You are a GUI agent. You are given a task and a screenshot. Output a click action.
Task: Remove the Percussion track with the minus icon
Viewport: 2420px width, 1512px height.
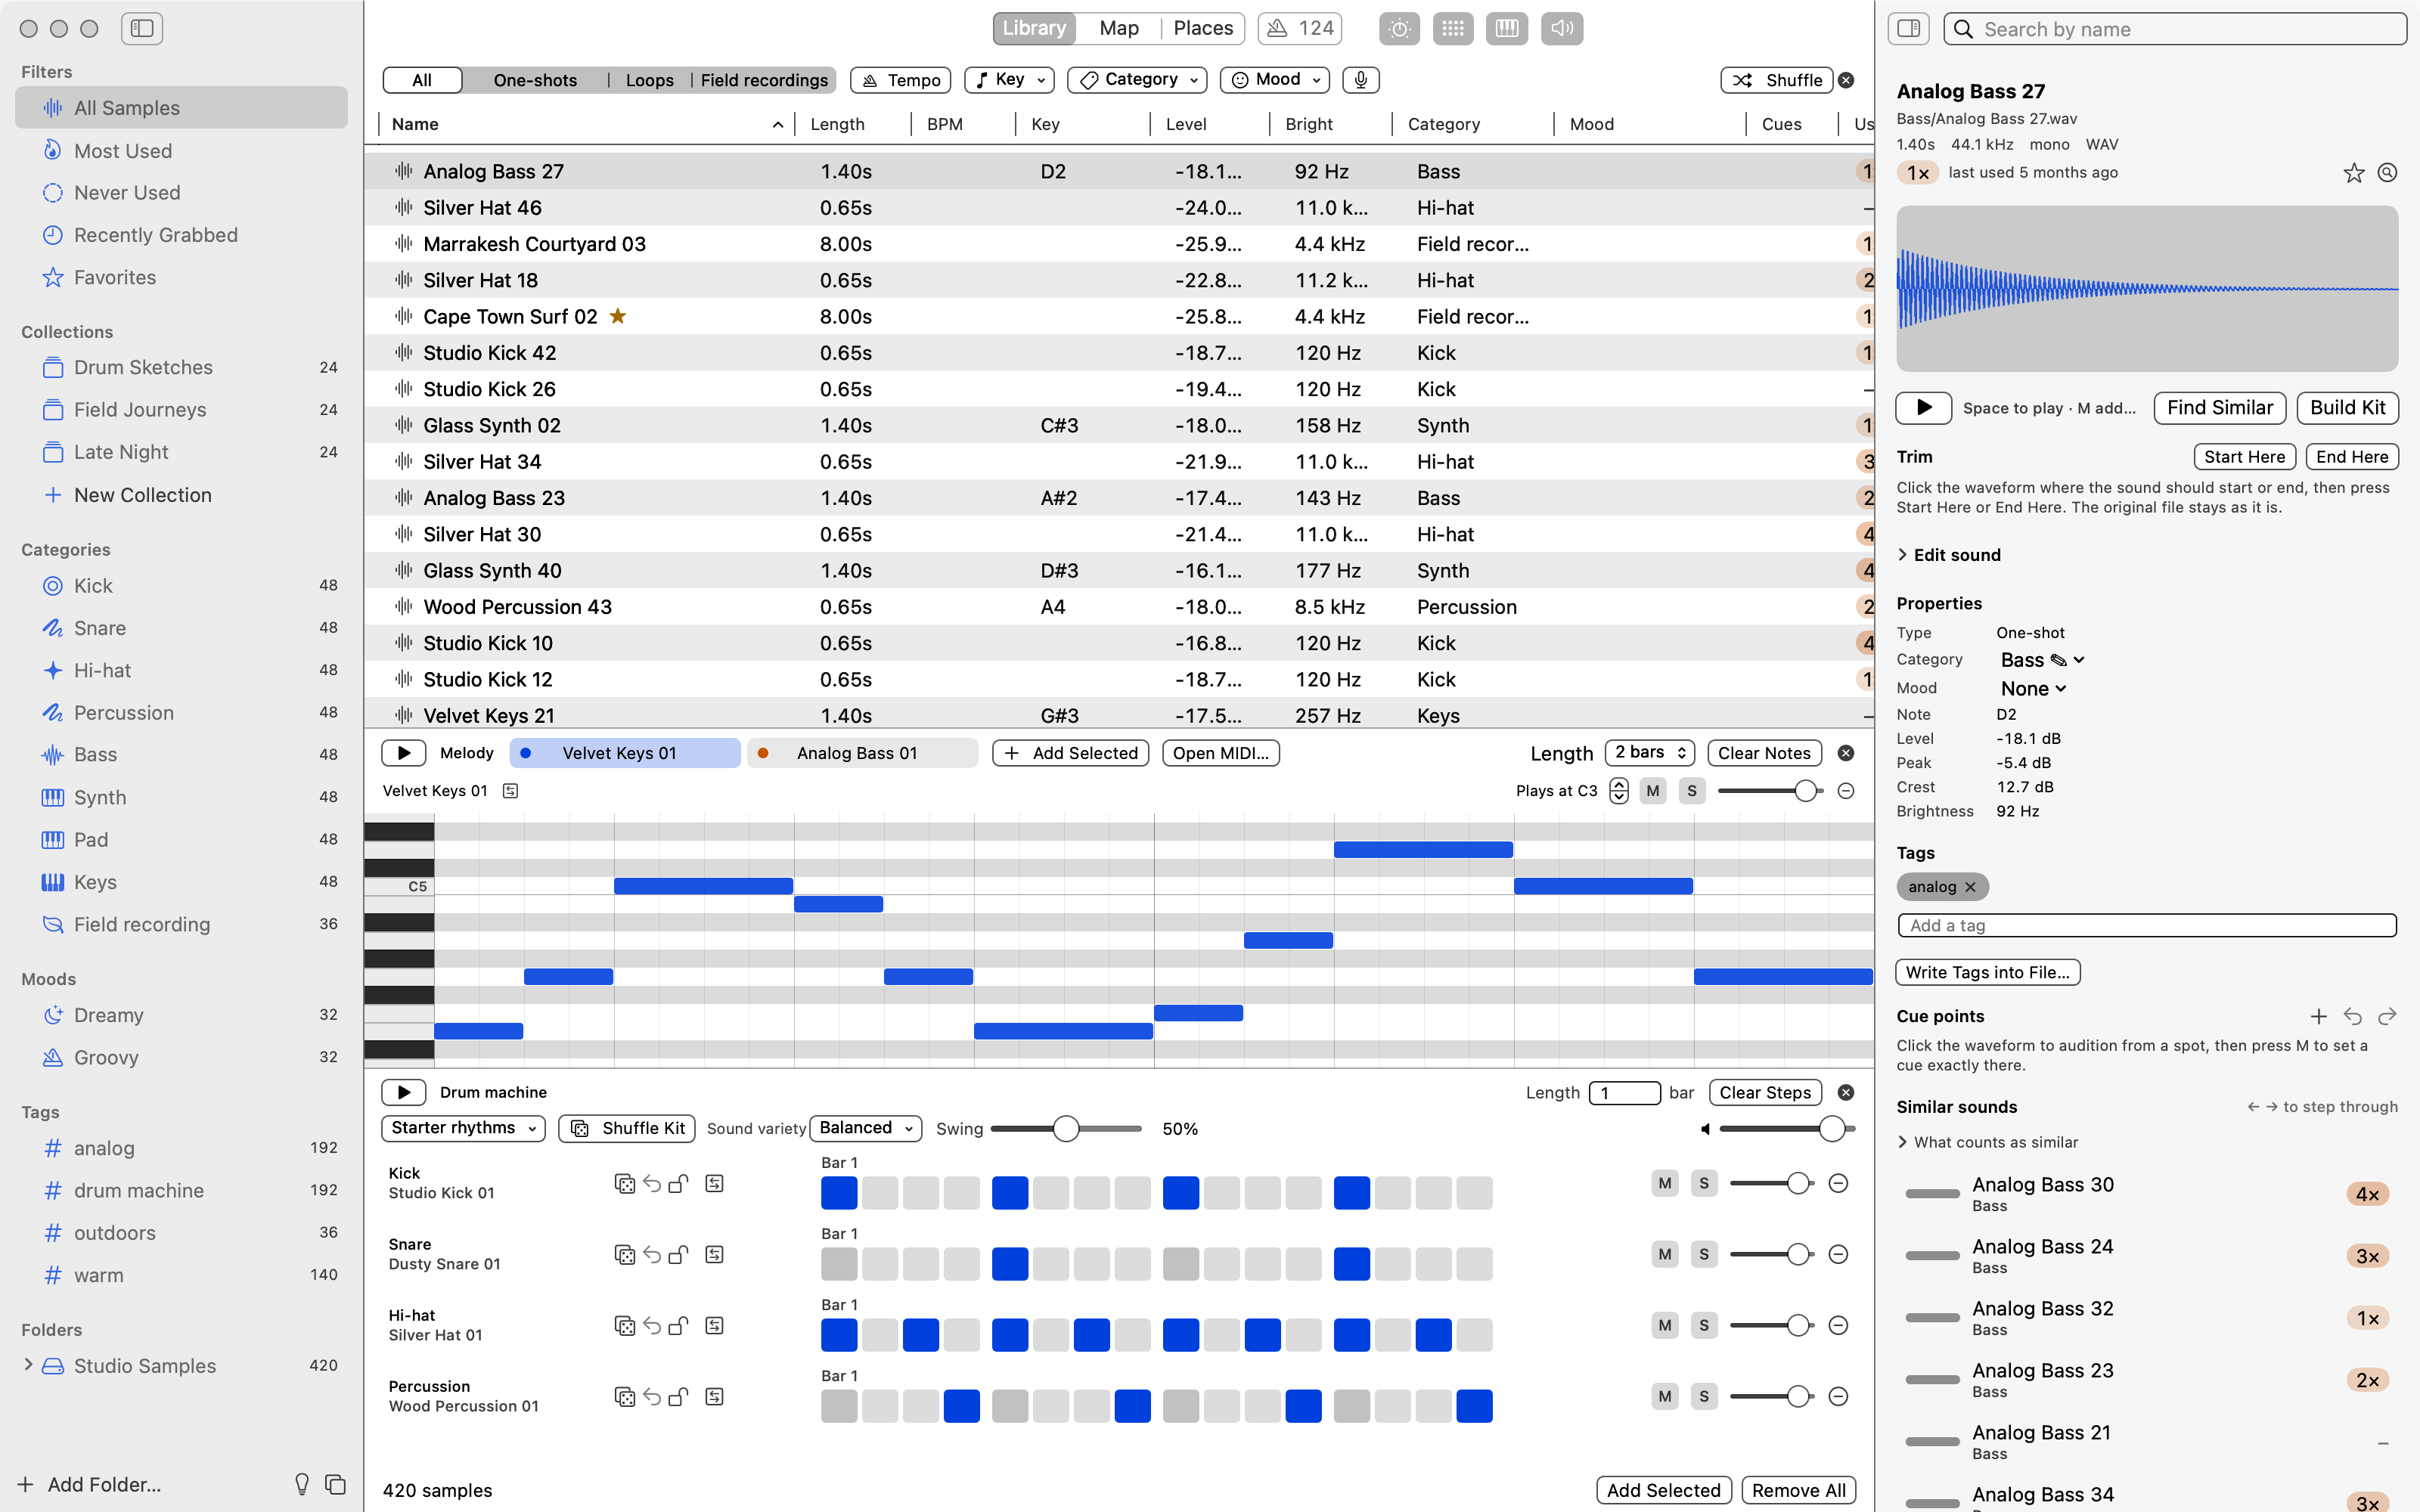tap(1838, 1396)
